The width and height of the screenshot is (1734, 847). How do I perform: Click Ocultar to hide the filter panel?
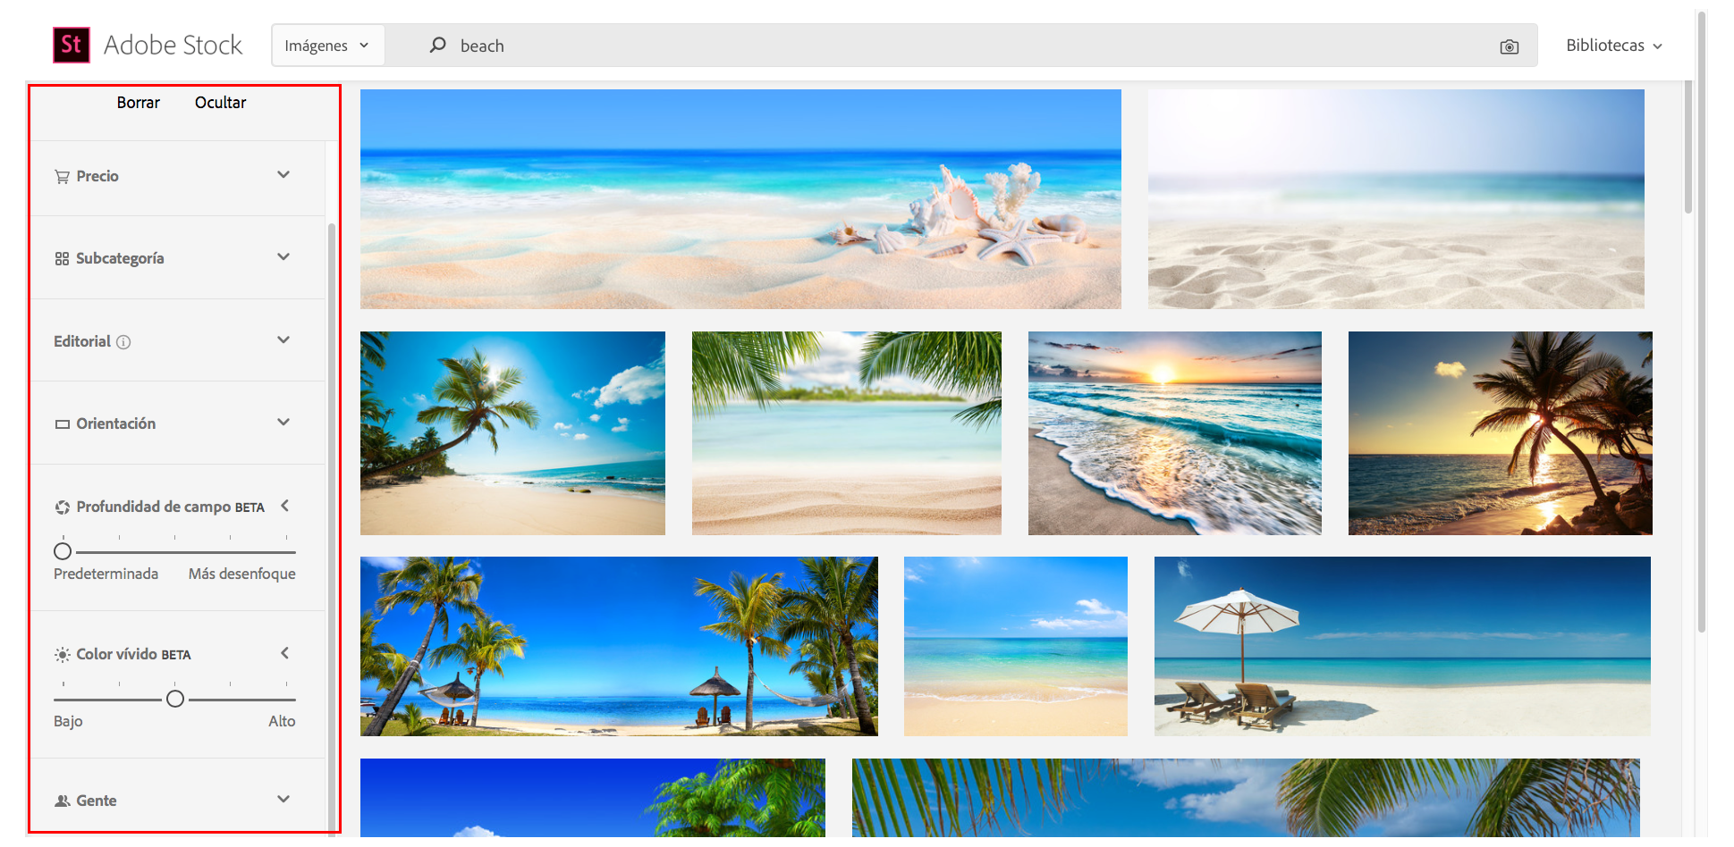coord(220,103)
